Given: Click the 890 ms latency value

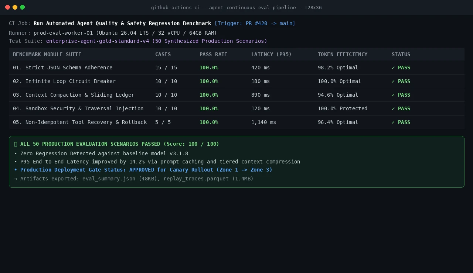Looking at the screenshot, I should [x=261, y=95].
